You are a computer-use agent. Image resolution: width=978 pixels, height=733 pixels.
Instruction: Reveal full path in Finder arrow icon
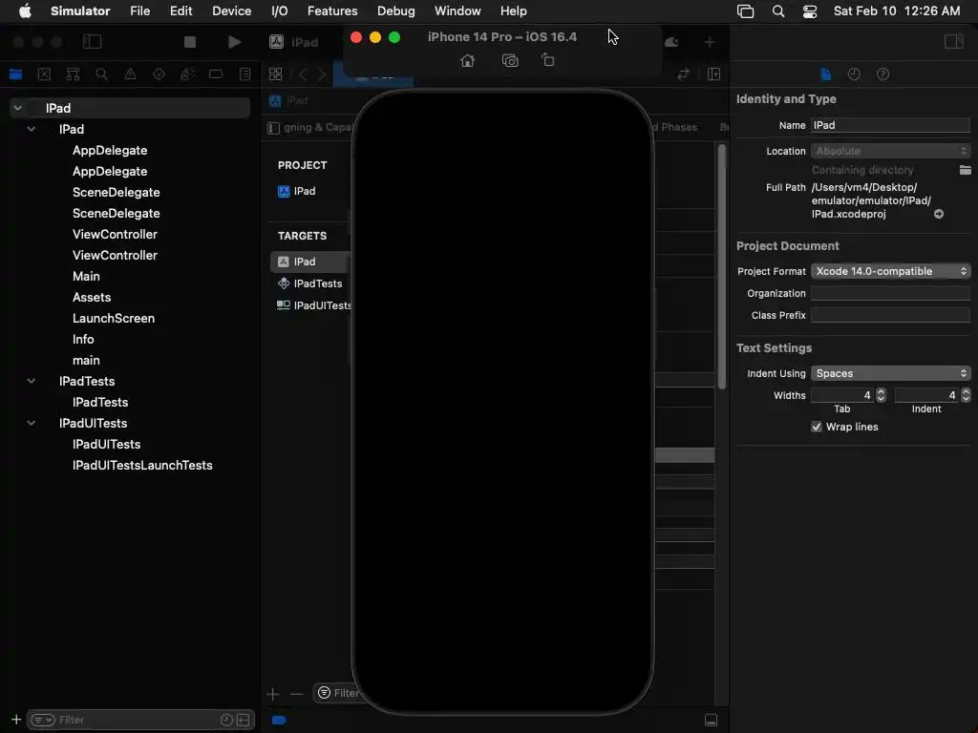point(938,214)
